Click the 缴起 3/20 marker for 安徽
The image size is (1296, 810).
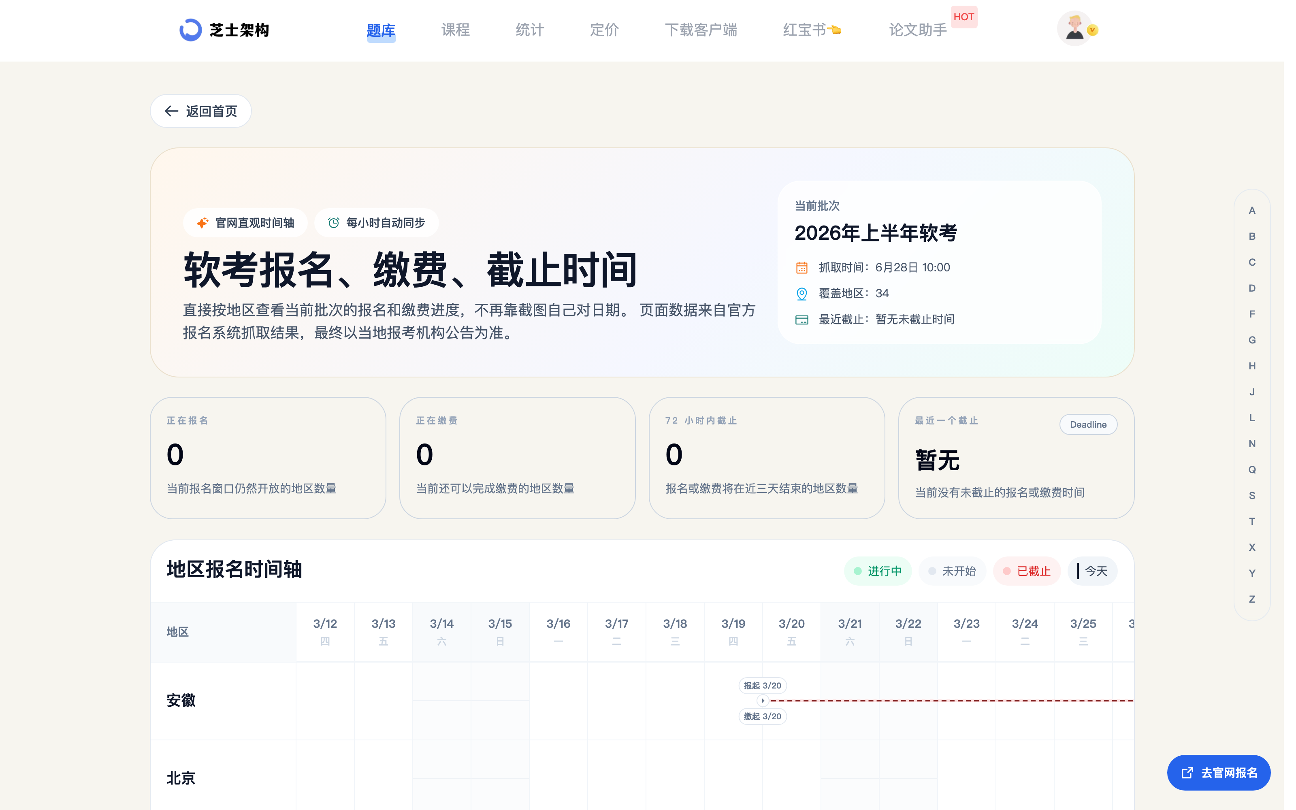(762, 716)
